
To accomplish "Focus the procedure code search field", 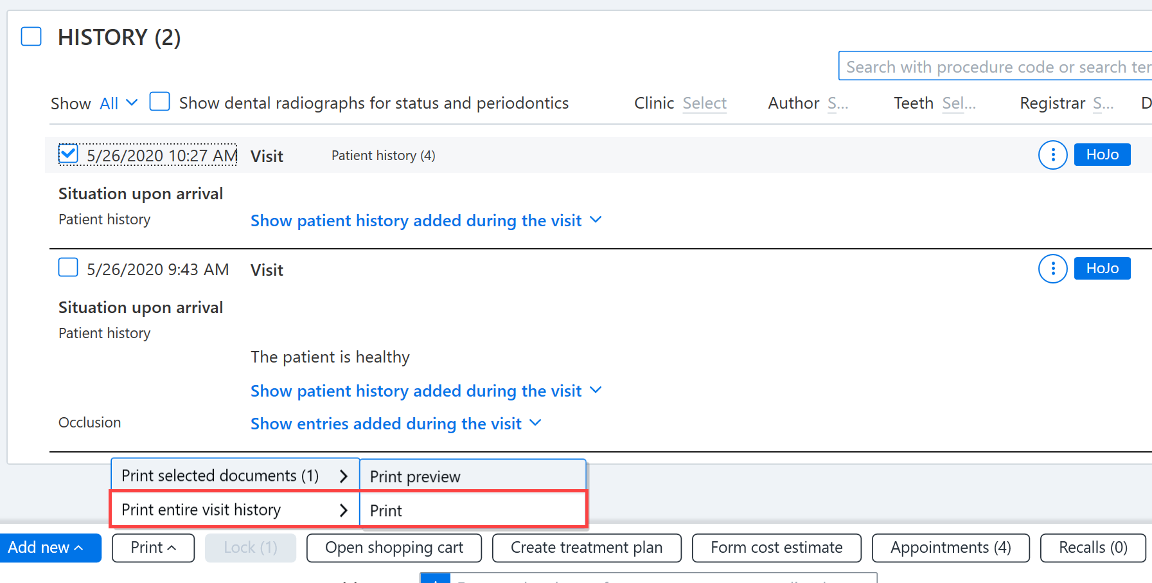I will (x=995, y=66).
